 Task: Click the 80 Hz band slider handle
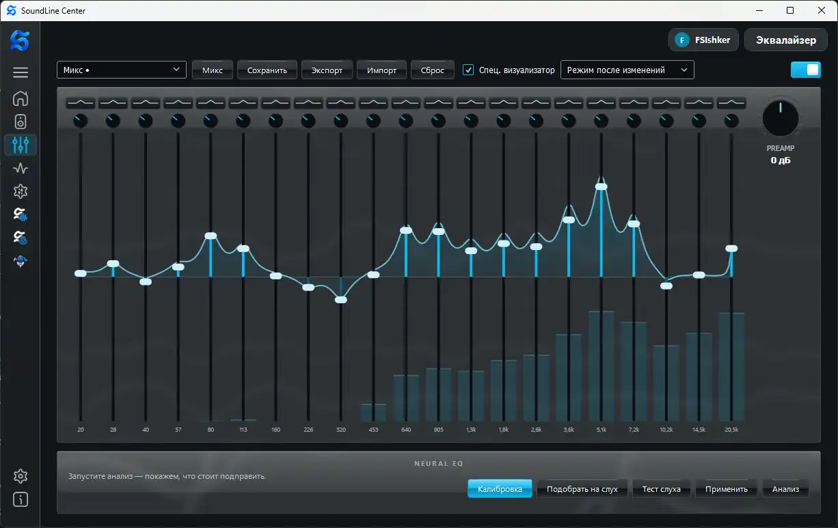pos(211,236)
